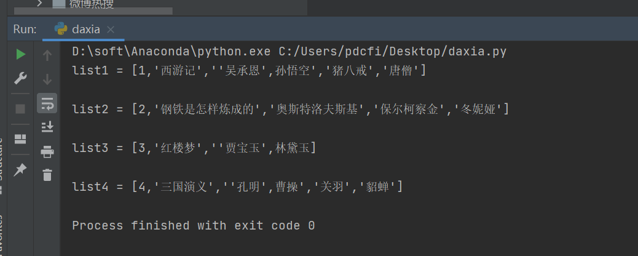The image size is (638, 256).
Task: Rerun daxia with the green play icon
Action: (20, 54)
